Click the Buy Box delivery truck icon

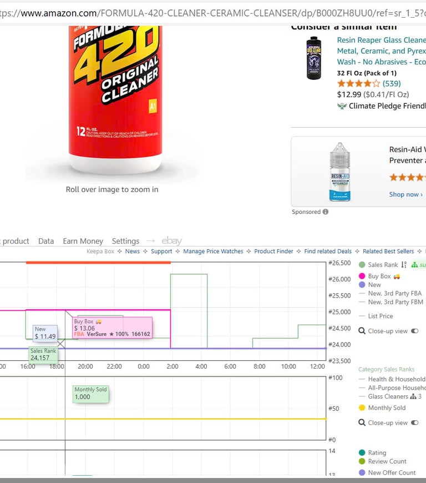pos(397,276)
